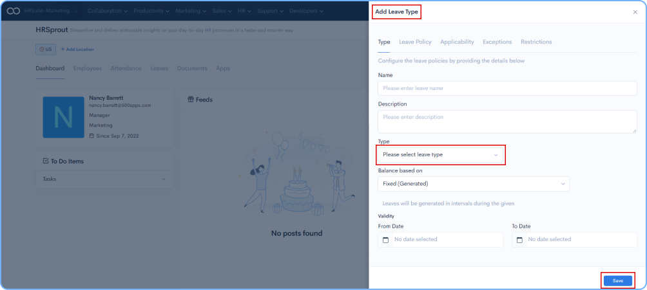Close the Add Leave Type panel
The height and width of the screenshot is (290, 647).
pos(635,12)
